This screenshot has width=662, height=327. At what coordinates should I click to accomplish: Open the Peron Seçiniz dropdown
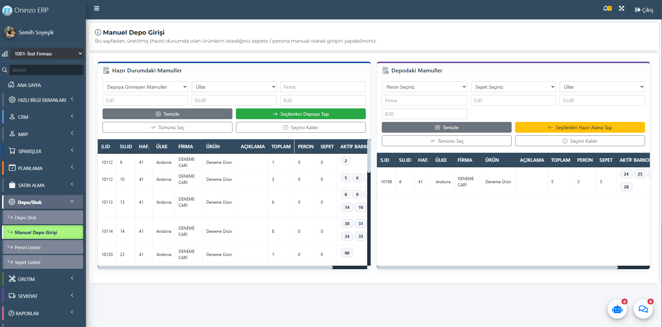point(424,87)
